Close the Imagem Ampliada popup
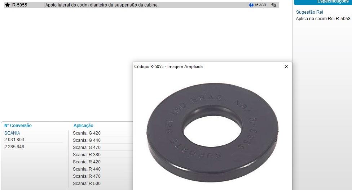Viewport: 352px width, 190px height. tap(286, 67)
